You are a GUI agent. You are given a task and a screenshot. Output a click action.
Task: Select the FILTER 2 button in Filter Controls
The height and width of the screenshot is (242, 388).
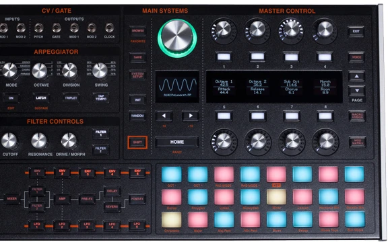[100, 150]
